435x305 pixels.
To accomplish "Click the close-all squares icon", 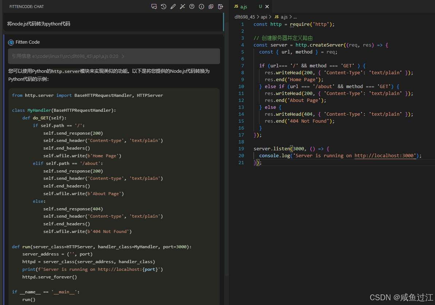I will [x=211, y=7].
